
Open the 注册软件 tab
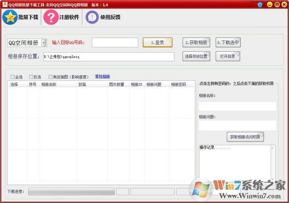pos(61,17)
